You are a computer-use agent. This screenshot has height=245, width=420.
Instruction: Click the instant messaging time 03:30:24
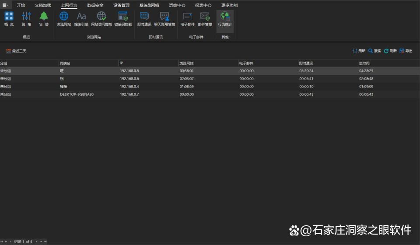[306, 71]
